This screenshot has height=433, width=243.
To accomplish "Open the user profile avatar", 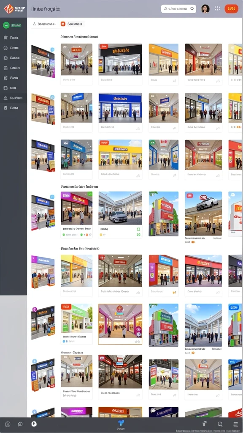I will (205, 8).
